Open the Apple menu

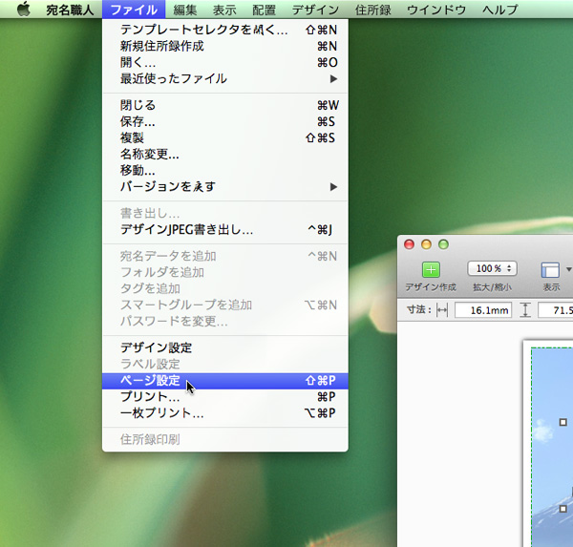[x=23, y=10]
